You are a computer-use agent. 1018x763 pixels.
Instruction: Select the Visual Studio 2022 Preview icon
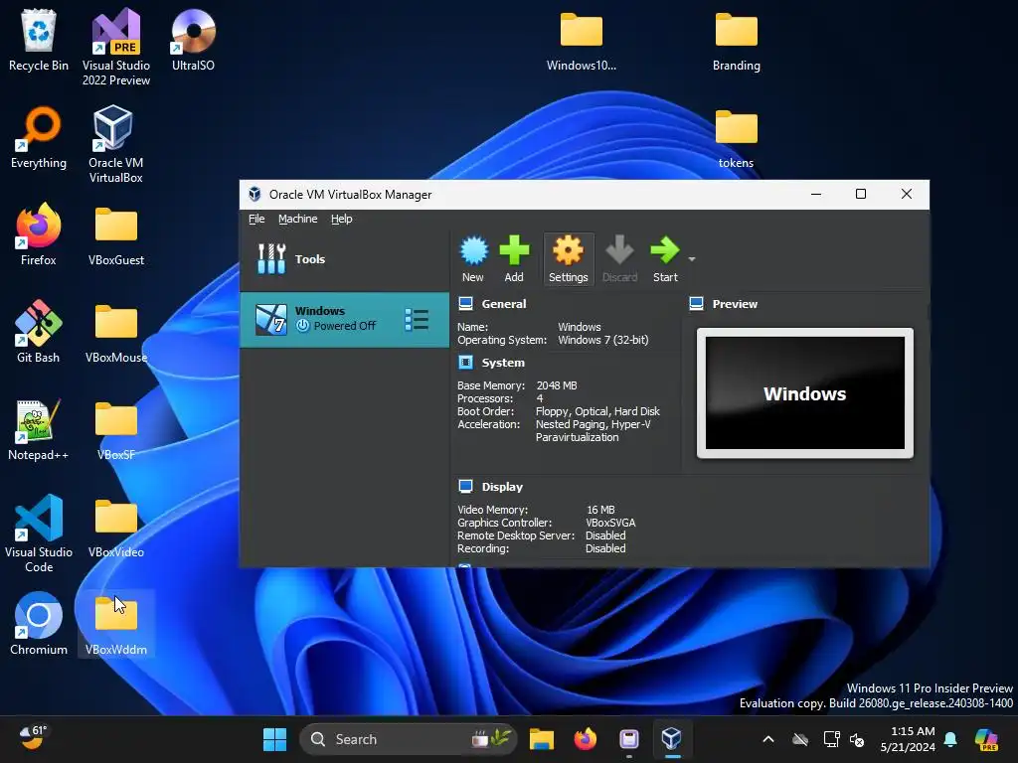pyautogui.click(x=116, y=47)
